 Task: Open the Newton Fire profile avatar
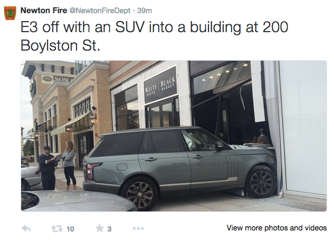coord(9,13)
